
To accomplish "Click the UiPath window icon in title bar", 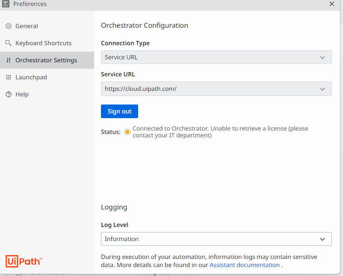I will [x=6, y=4].
